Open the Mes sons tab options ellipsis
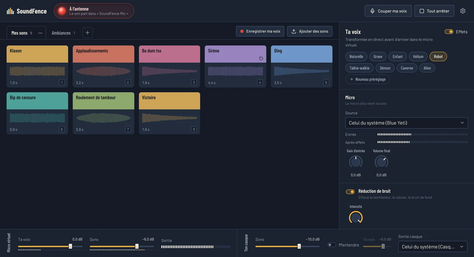Screen dimensions: 474x257 40,33
